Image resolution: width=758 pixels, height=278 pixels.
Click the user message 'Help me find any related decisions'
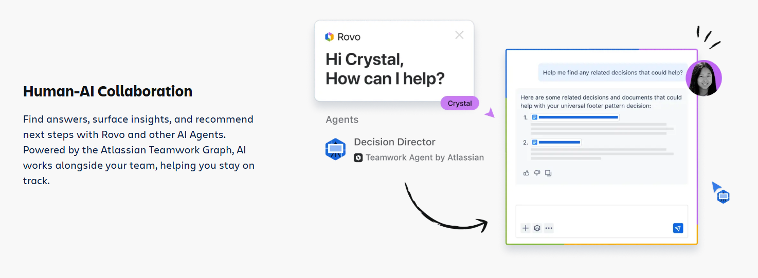pyautogui.click(x=612, y=72)
